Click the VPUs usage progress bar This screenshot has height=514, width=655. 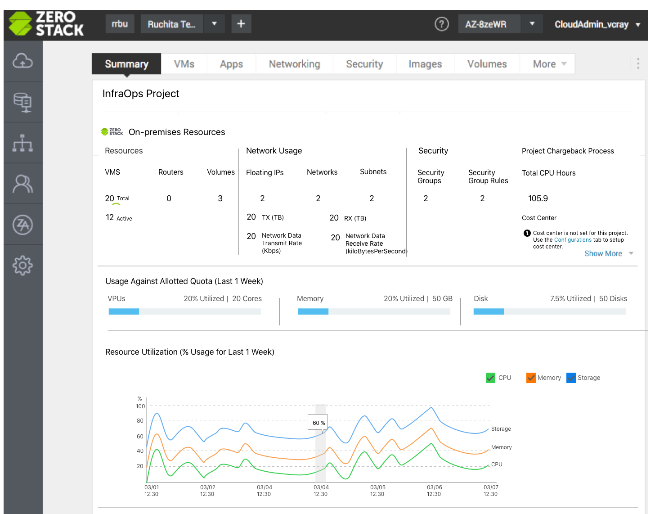184,311
